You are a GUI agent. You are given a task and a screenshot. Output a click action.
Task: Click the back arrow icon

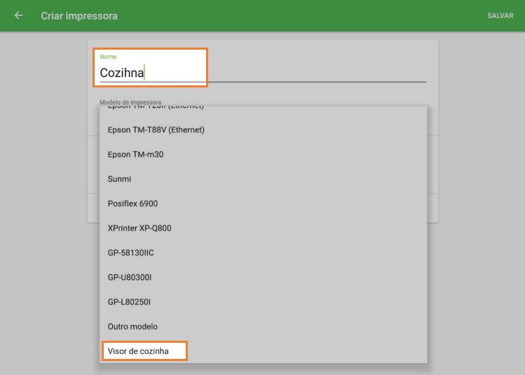[18, 15]
